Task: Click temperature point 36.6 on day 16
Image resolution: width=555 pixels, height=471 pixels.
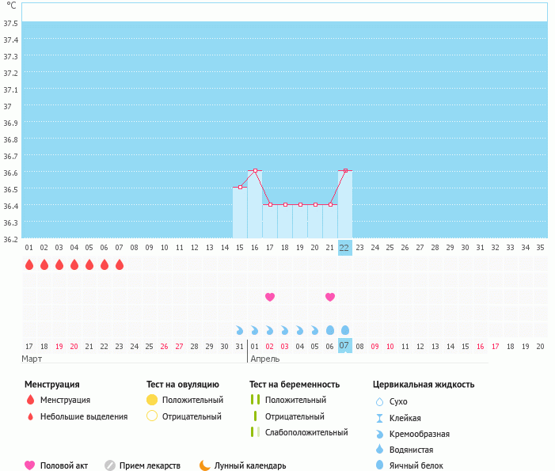Action: pyautogui.click(x=255, y=170)
